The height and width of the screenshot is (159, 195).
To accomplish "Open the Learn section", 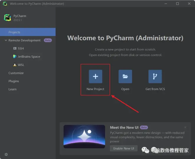I will [12, 89].
